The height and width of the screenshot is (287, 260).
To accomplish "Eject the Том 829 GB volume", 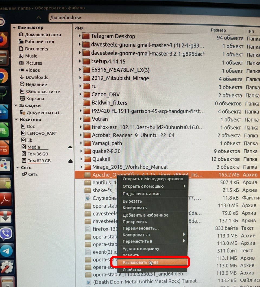I will point(70,161).
